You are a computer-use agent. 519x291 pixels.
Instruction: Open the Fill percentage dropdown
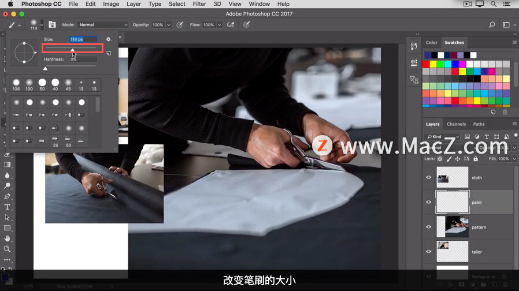[514, 159]
